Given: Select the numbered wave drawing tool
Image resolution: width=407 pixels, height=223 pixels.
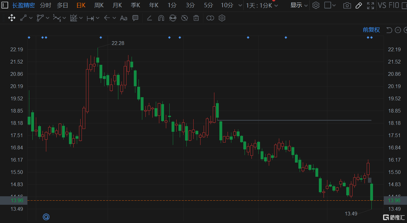Looking at the screenshot, I should pos(57,18).
